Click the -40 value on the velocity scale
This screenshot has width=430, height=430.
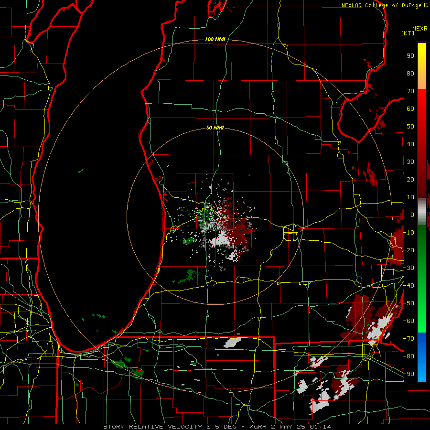[408, 286]
